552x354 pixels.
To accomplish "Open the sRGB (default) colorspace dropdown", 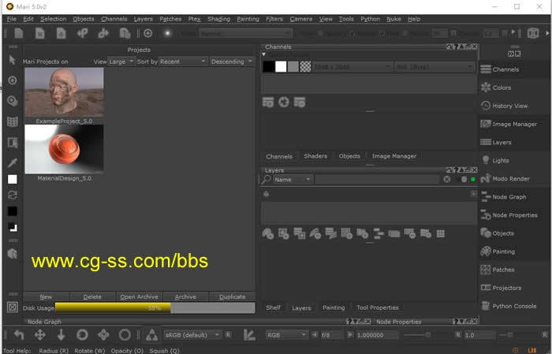I will click(193, 334).
